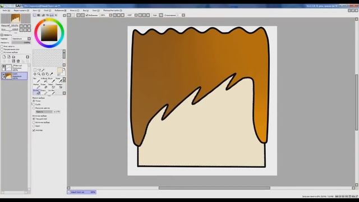Choose the lasso selection tool
The width and height of the screenshot is (359, 202).
[39, 70]
